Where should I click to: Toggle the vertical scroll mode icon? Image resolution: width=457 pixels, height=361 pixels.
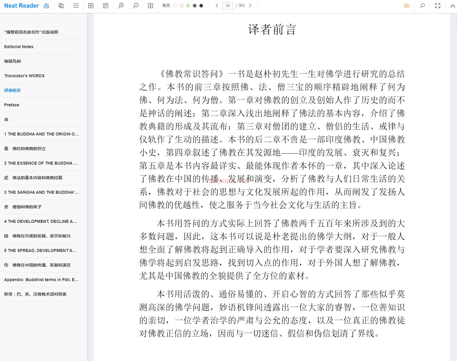tap(150, 6)
